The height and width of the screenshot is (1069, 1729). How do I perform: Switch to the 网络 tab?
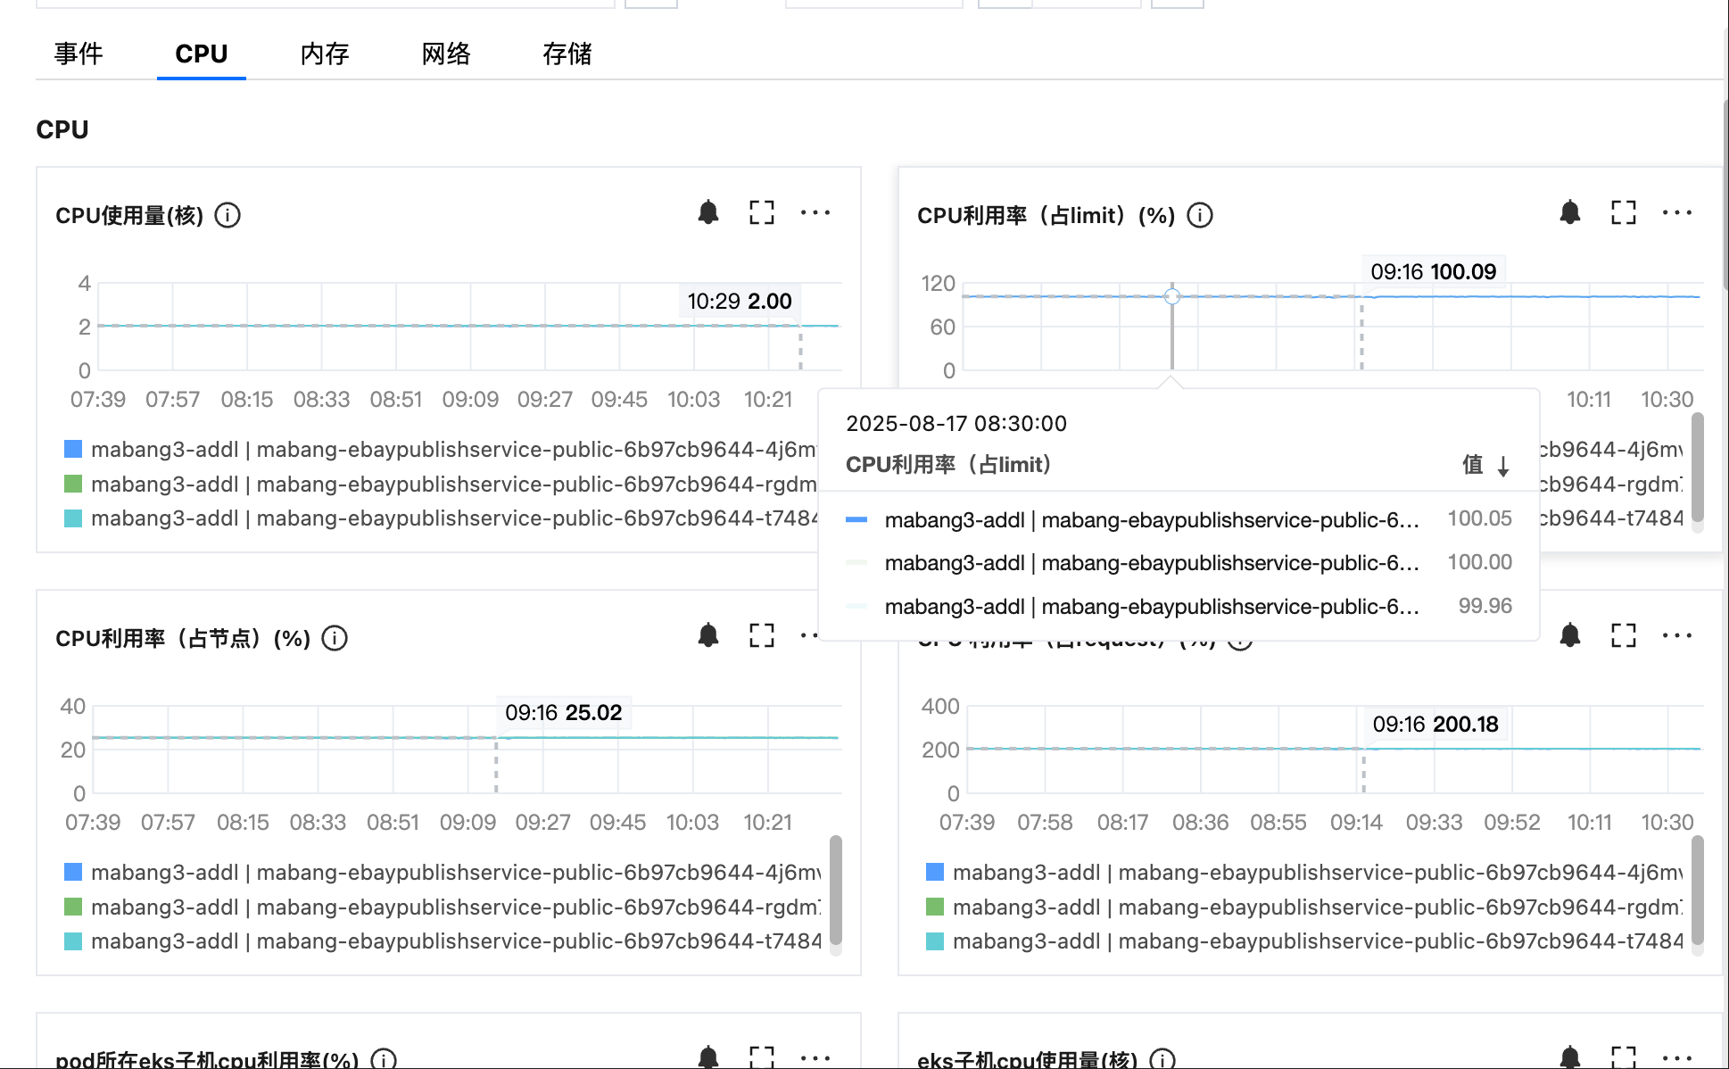point(446,54)
